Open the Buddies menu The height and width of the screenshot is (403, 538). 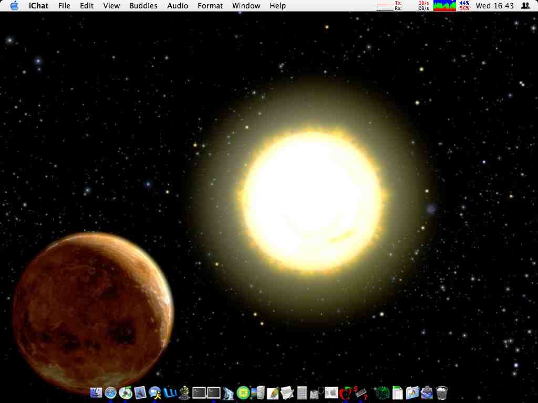click(143, 6)
